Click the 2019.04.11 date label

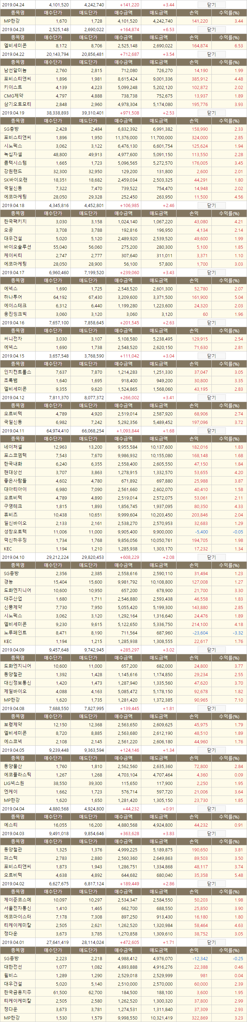click(x=13, y=431)
